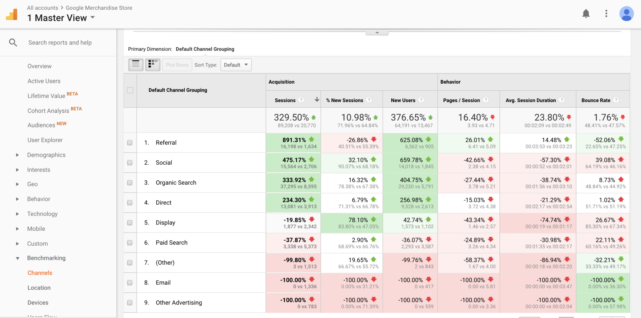Click the Referral channel name
This screenshot has height=318, width=641.
[166, 143]
